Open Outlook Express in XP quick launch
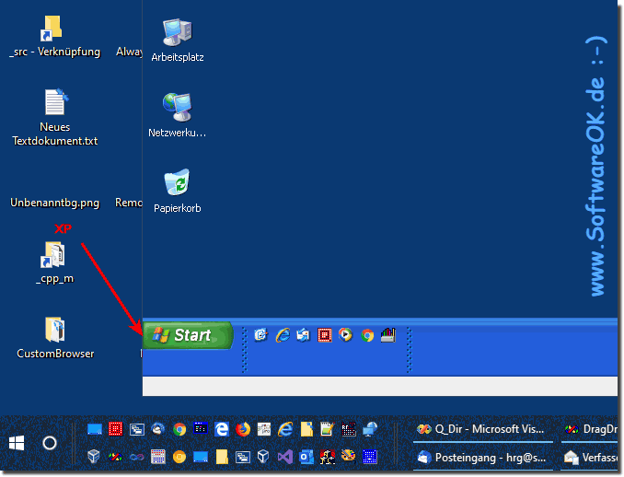The image size is (624, 477). [303, 335]
